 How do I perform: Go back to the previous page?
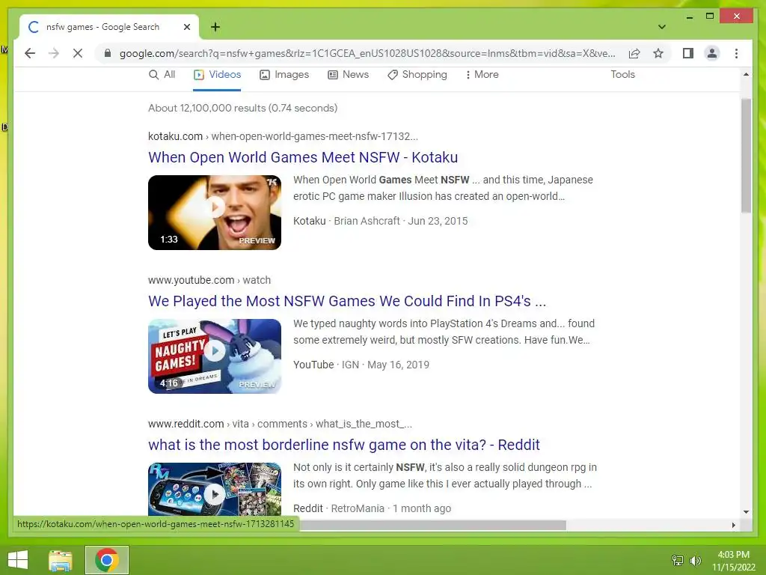click(30, 53)
